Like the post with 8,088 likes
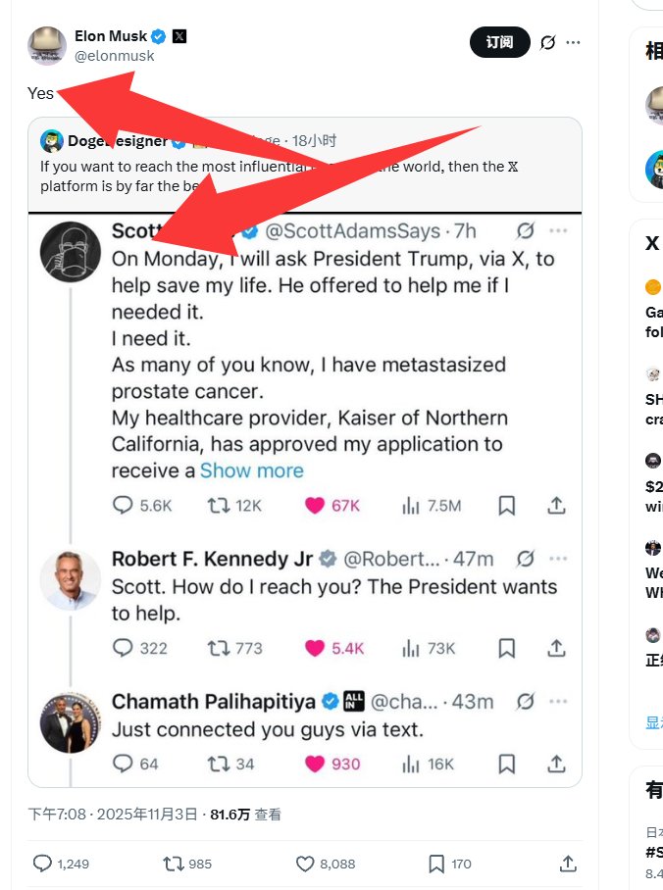The image size is (663, 890). point(305,864)
